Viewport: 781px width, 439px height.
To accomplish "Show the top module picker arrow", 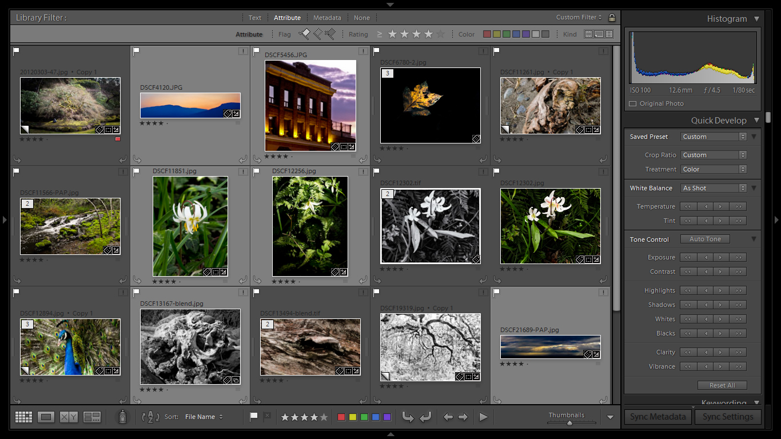I will 390,5.
